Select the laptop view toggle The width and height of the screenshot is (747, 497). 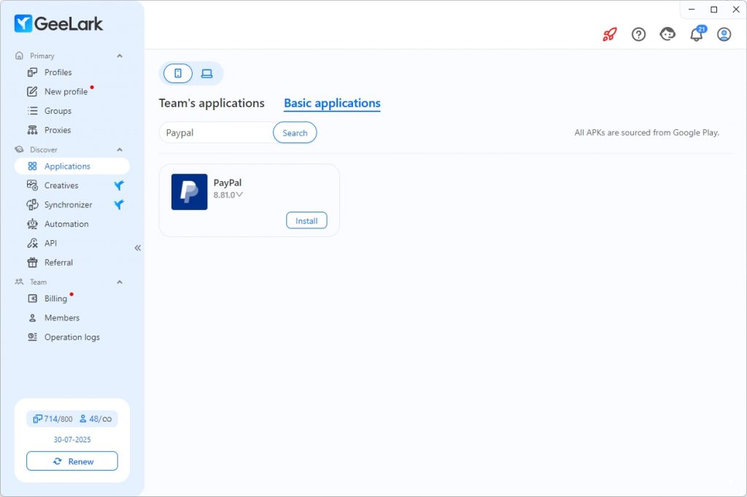[206, 74]
